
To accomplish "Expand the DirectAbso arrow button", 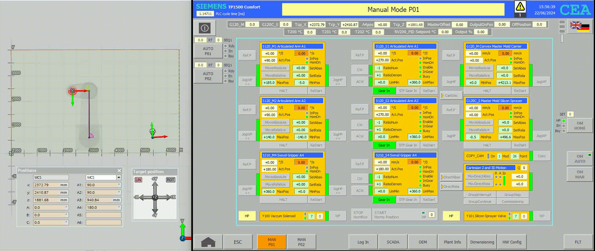I will (x=451, y=177).
